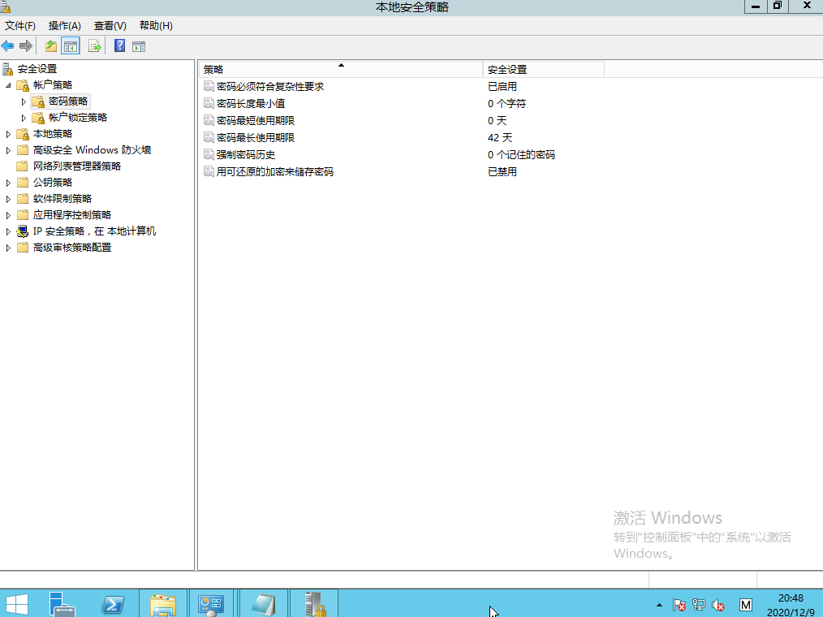Image resolution: width=823 pixels, height=617 pixels.
Task: Expand the 帐户锁定策略 node
Action: tap(24, 117)
